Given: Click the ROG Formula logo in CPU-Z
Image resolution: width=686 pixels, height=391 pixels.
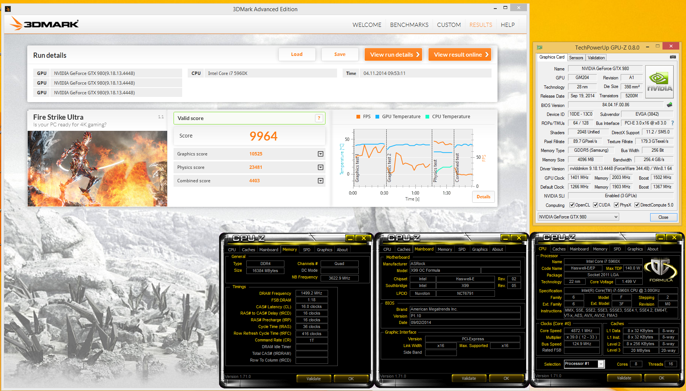Looking at the screenshot, I should point(661,270).
